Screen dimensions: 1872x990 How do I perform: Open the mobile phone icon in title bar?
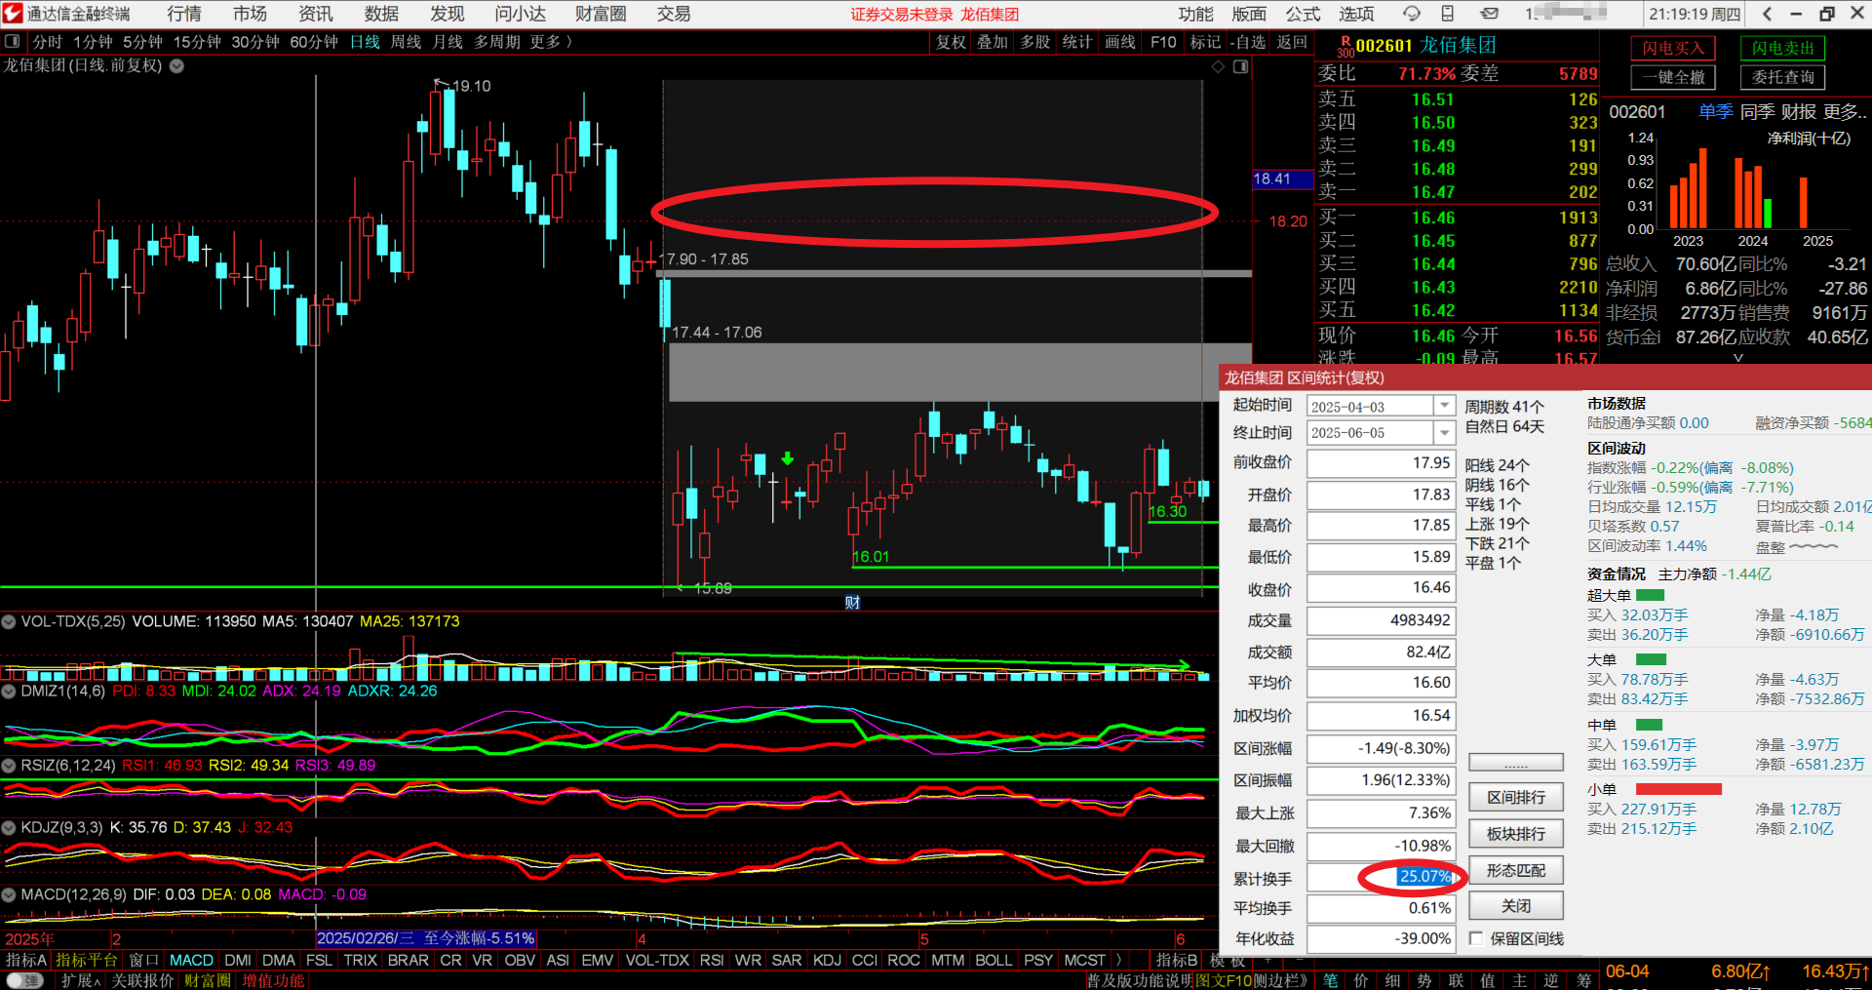pos(1448,14)
